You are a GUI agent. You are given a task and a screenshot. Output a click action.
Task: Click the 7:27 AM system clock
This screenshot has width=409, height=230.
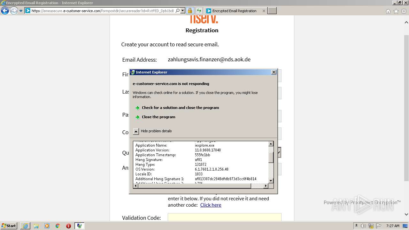tap(393, 226)
